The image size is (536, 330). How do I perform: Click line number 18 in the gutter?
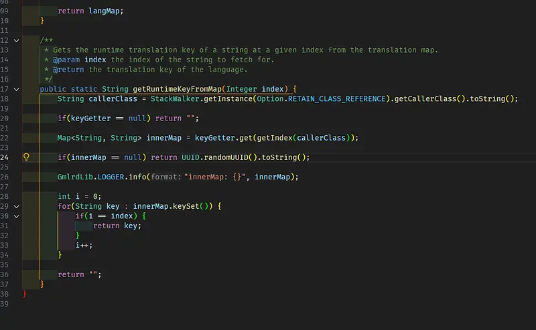click(5, 99)
